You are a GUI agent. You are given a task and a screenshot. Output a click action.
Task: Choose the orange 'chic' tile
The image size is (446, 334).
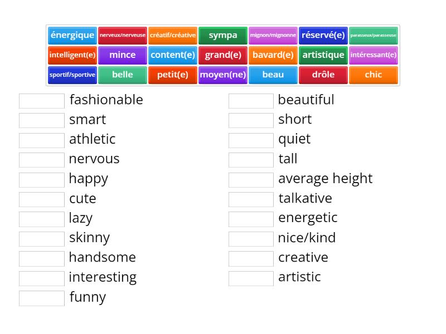pos(374,75)
